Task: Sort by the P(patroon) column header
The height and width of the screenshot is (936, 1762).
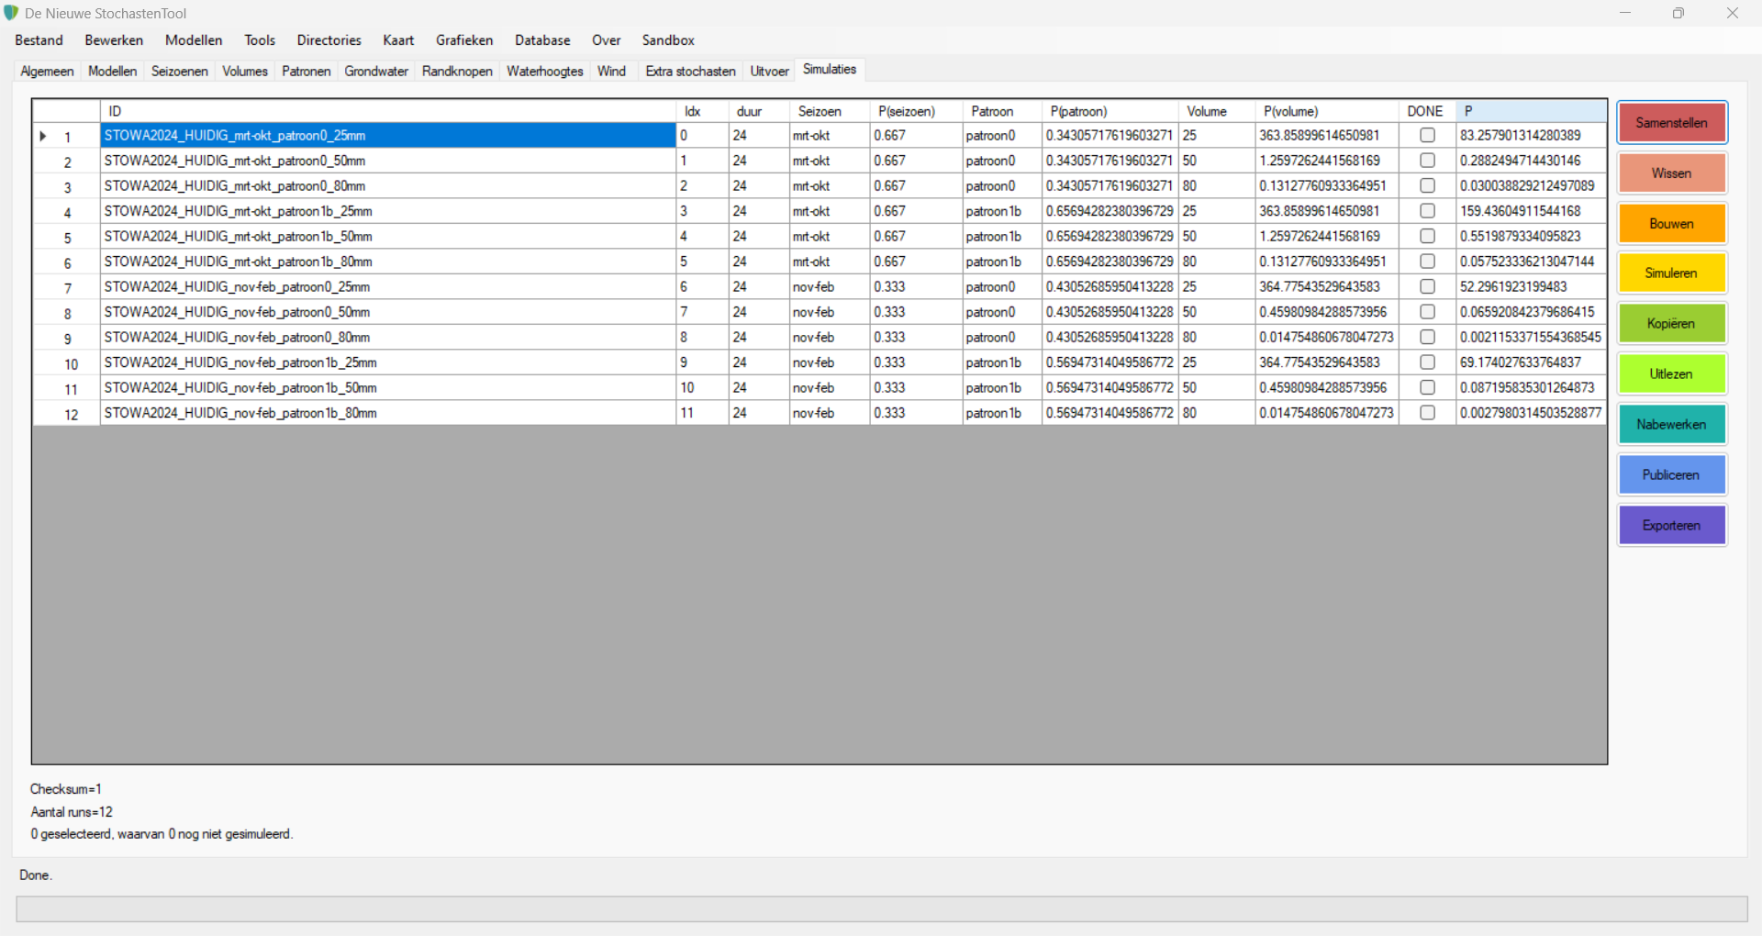Action: click(1110, 111)
